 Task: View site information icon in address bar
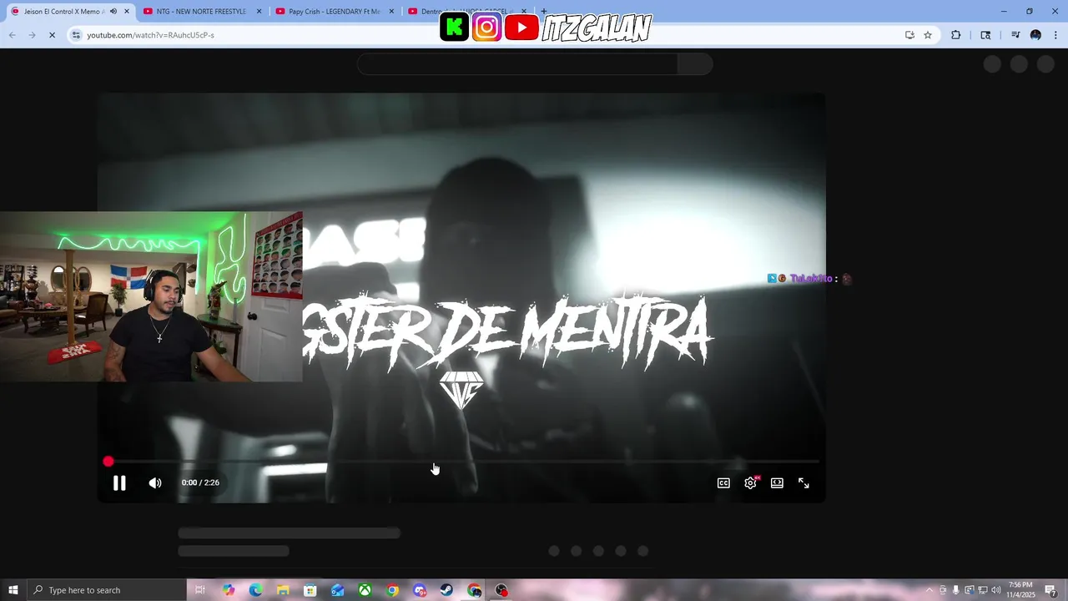(76, 35)
